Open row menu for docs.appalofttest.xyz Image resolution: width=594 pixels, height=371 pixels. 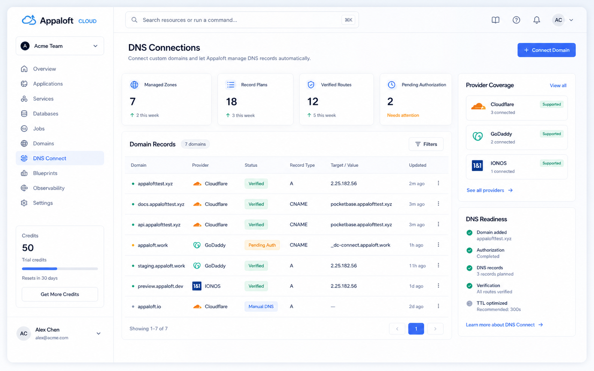438,204
